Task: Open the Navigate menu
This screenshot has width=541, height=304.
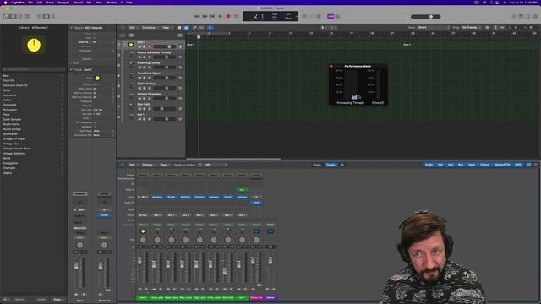Action: point(63,3)
